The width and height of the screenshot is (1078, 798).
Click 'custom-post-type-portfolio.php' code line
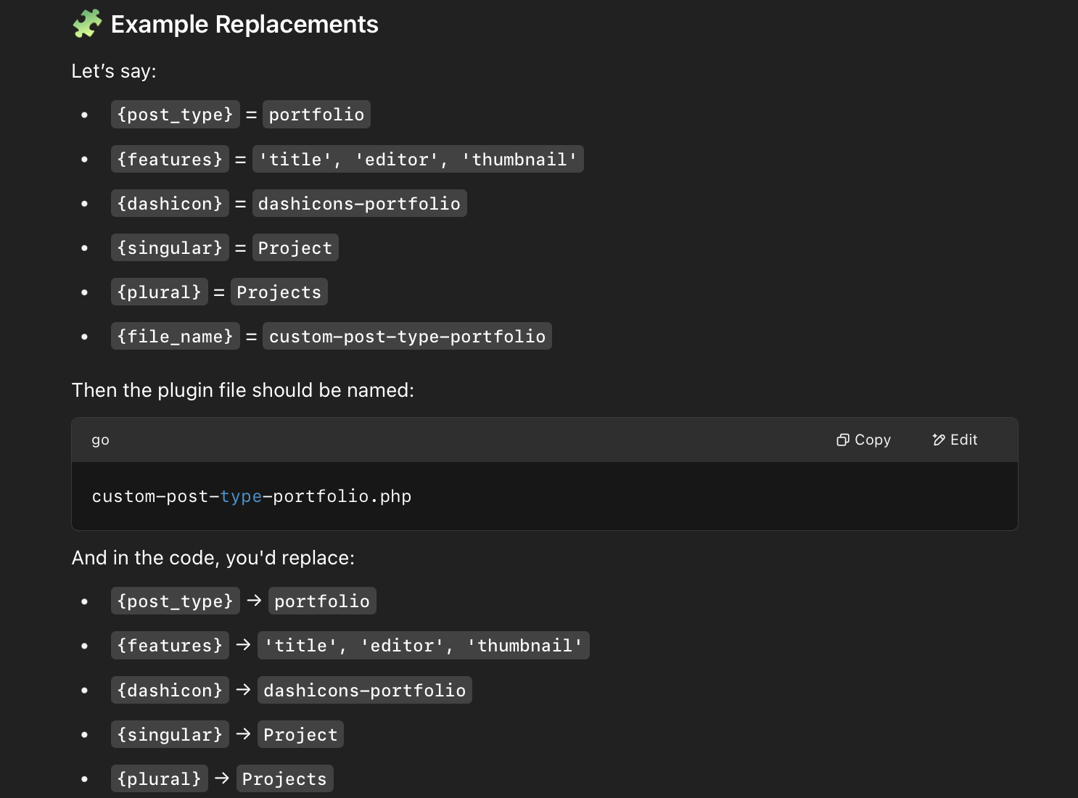pos(252,496)
